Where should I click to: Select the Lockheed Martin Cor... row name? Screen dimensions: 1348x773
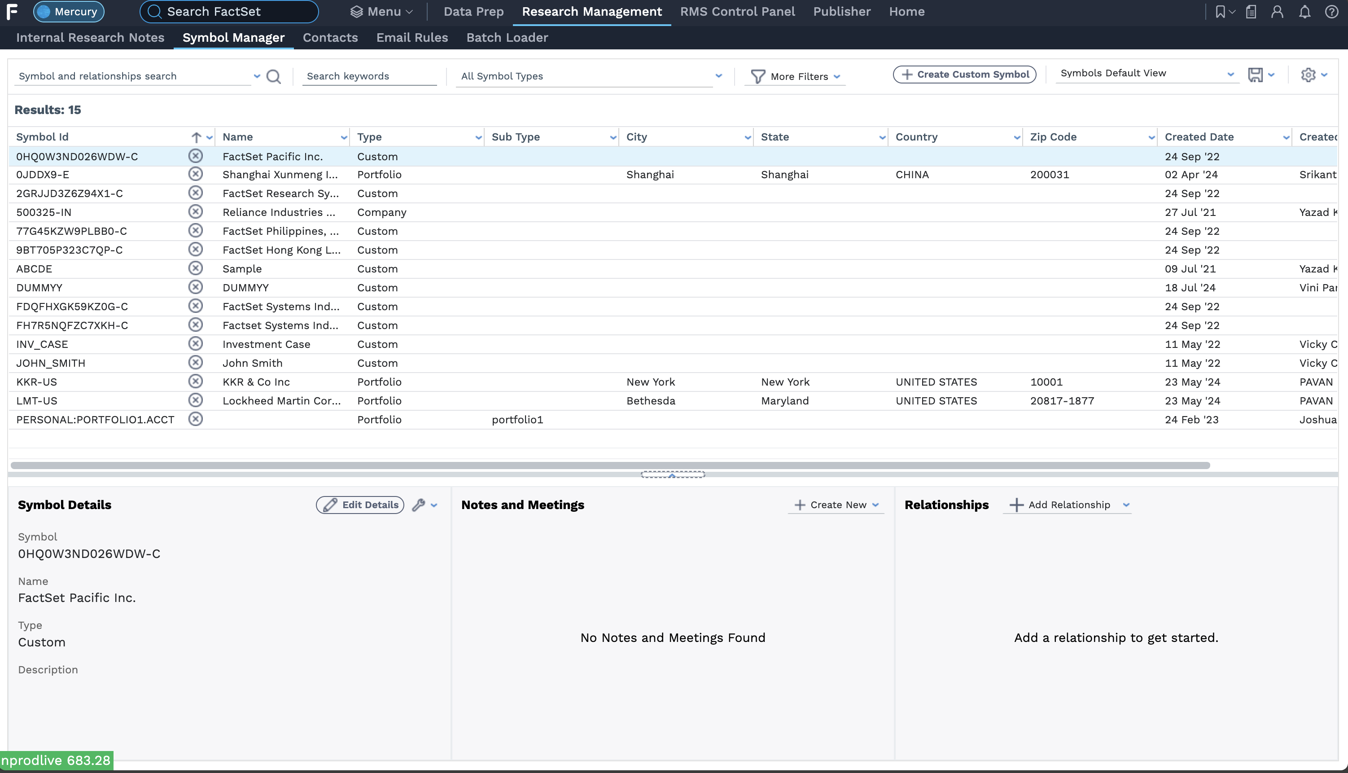click(x=281, y=401)
